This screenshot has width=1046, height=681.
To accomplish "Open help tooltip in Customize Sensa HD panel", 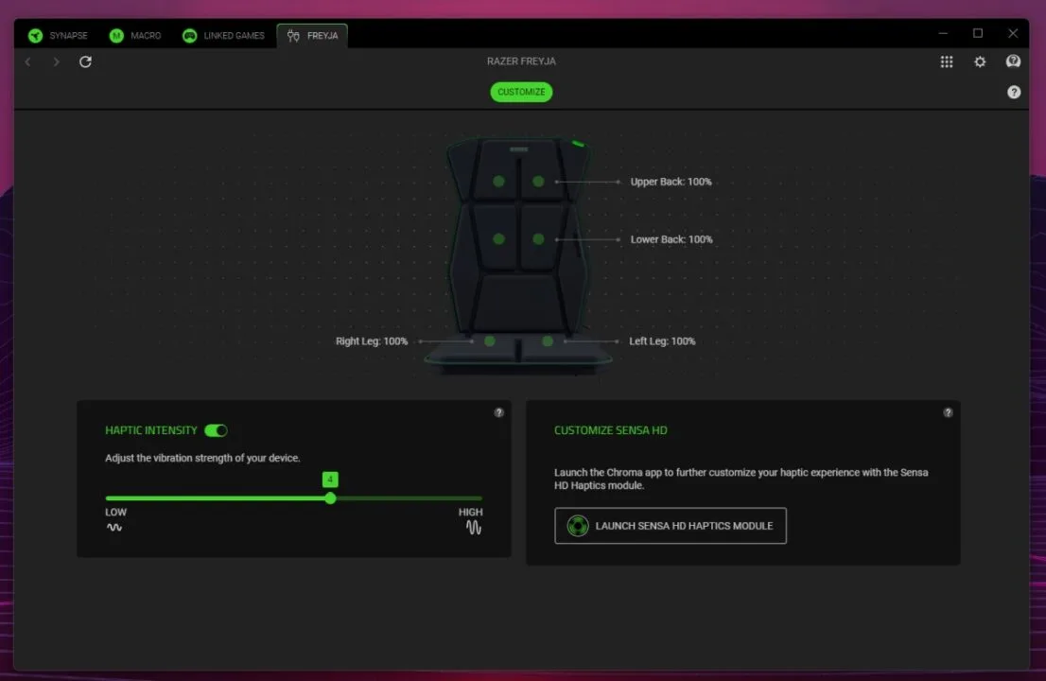I will (x=948, y=412).
